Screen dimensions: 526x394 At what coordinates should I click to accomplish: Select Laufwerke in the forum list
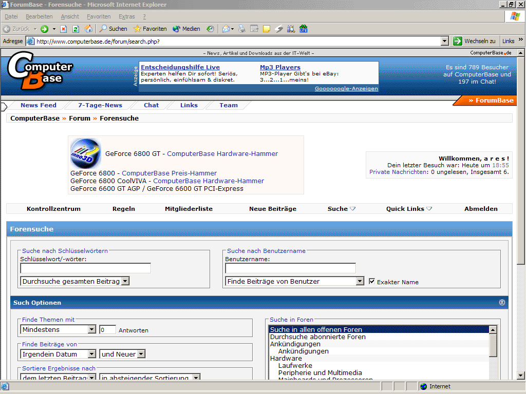tap(379, 365)
